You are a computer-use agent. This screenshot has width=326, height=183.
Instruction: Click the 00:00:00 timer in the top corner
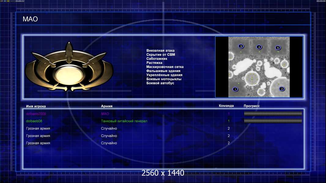coord(321,1)
